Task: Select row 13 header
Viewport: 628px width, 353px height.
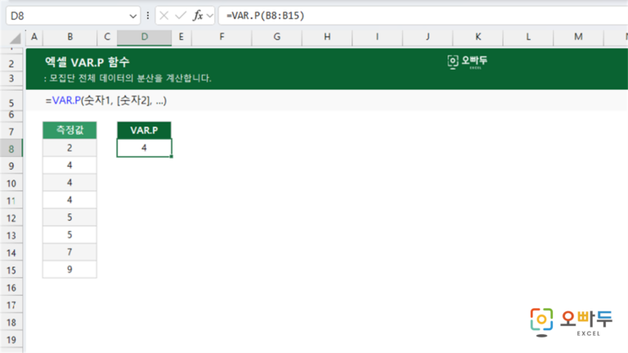Action: [11, 235]
